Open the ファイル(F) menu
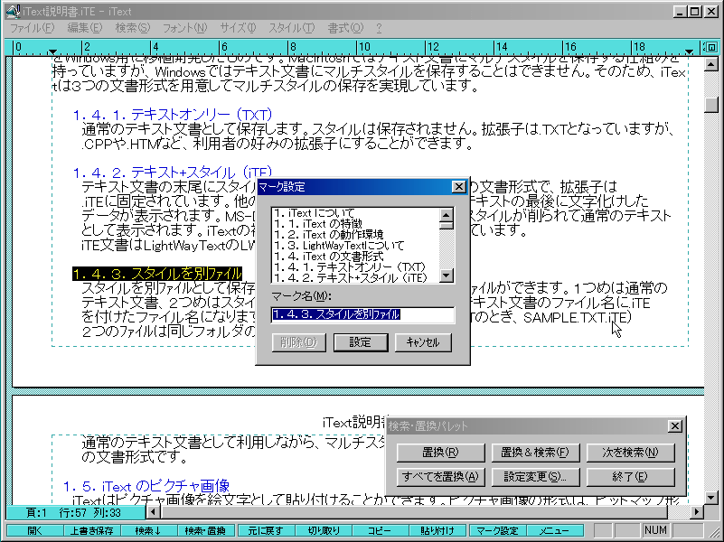Viewport: 724px width, 542px height. [x=32, y=28]
